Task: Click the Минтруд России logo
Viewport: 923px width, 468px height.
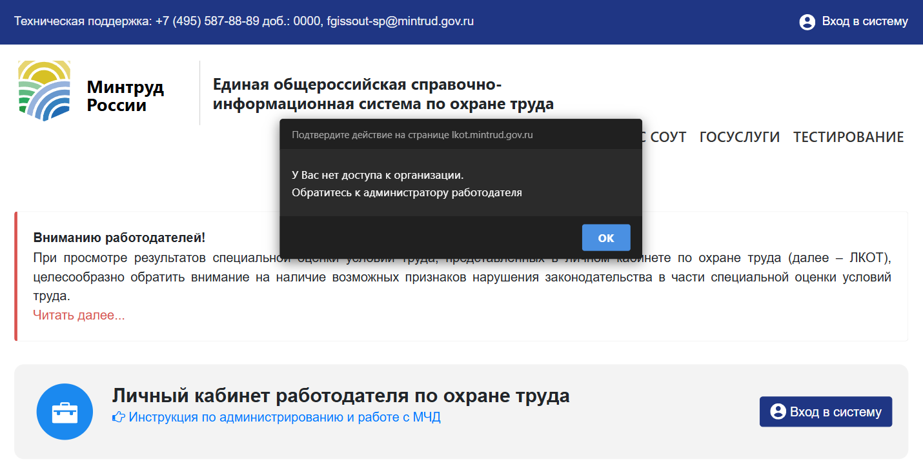Action: pyautogui.click(x=45, y=91)
